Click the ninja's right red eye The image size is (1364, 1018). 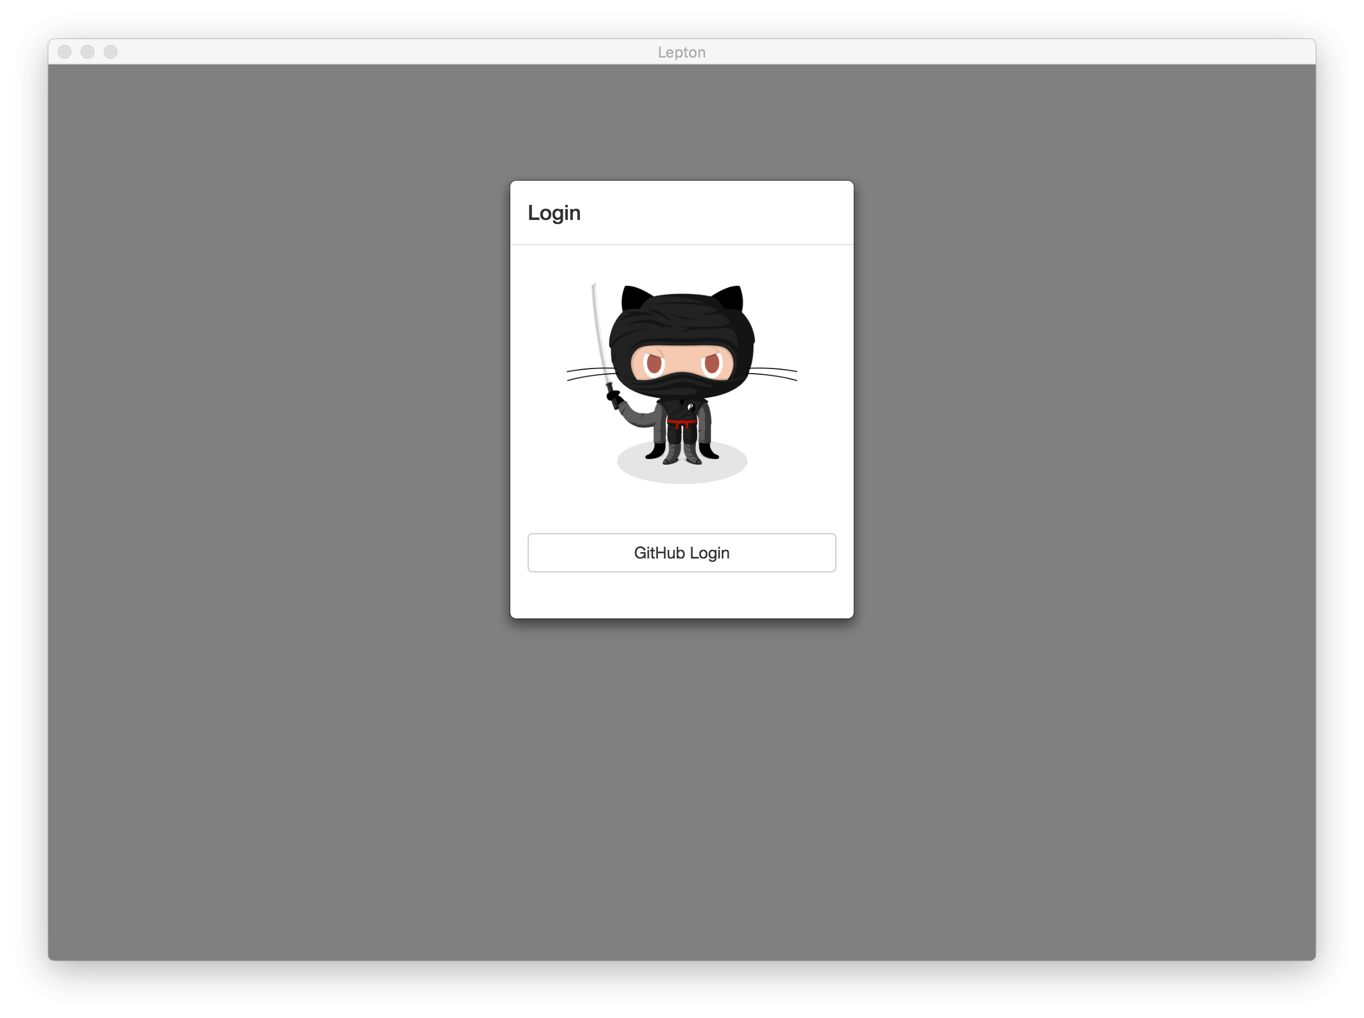coord(711,363)
